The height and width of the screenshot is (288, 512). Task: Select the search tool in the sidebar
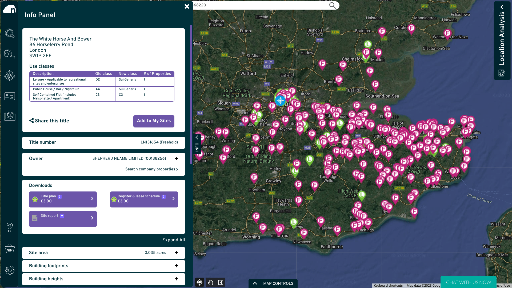click(x=10, y=33)
